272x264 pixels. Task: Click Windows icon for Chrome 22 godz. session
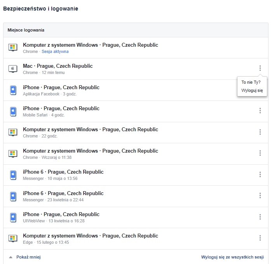(x=13, y=132)
